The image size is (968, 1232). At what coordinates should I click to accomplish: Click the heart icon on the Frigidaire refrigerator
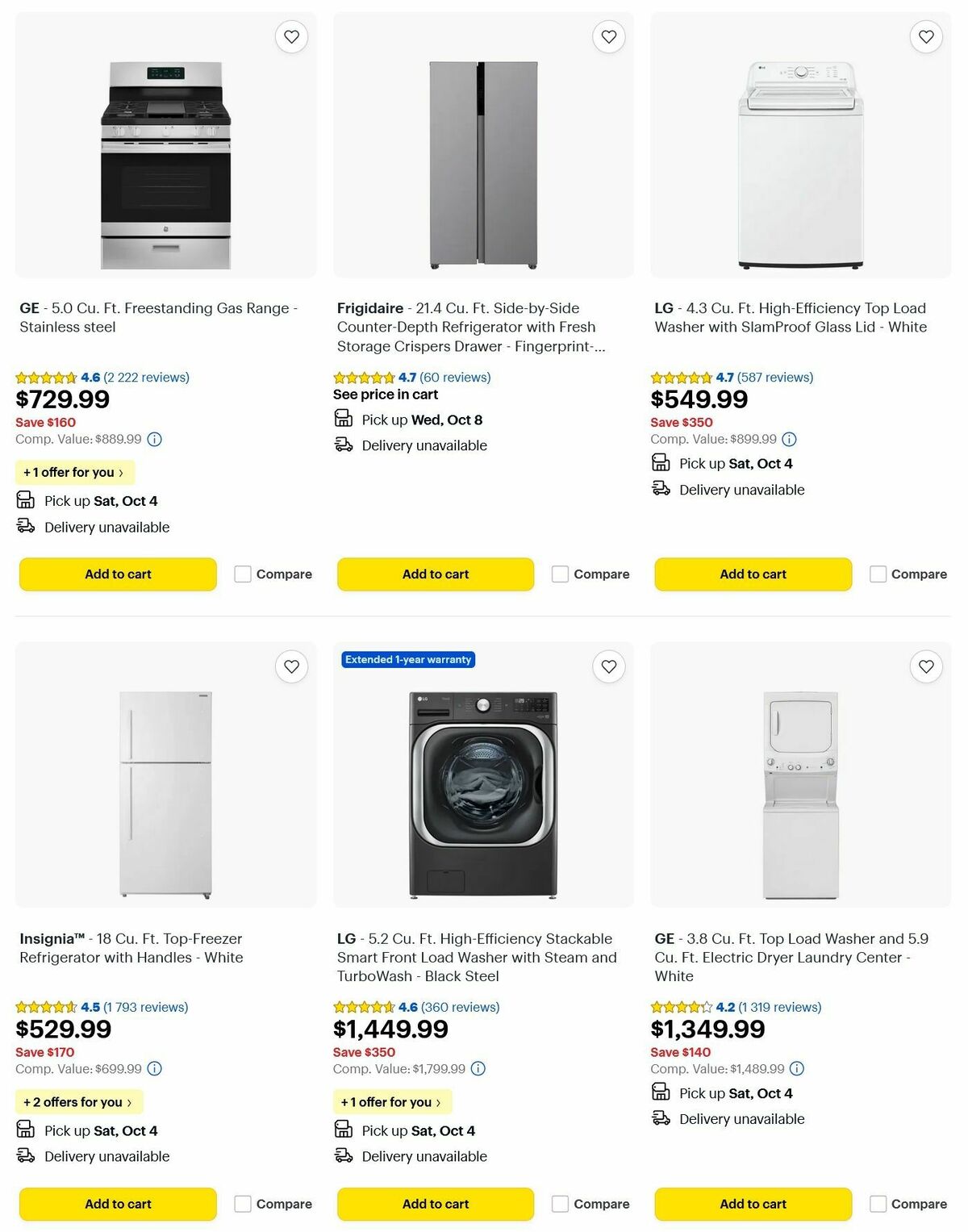point(608,36)
